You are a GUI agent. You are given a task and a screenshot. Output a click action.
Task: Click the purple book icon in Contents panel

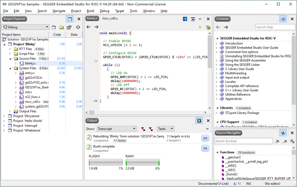pos(283,19)
